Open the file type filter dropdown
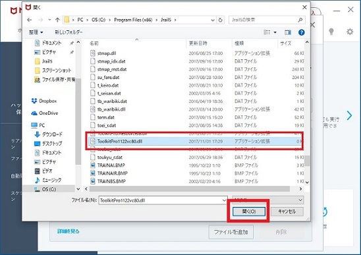The height and width of the screenshot is (255, 361). 268,200
